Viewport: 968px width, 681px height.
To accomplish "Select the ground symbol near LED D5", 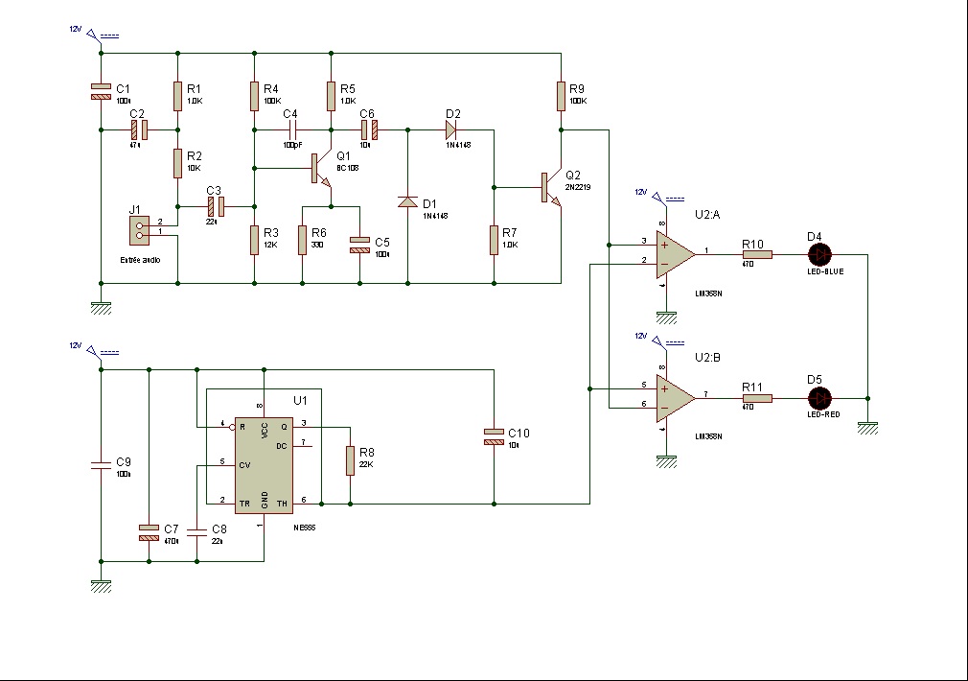I will pos(867,428).
